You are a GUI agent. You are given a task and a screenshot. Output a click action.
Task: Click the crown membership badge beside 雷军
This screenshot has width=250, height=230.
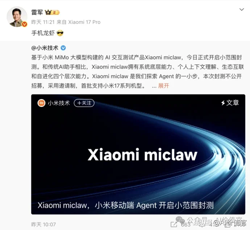pos(52,12)
